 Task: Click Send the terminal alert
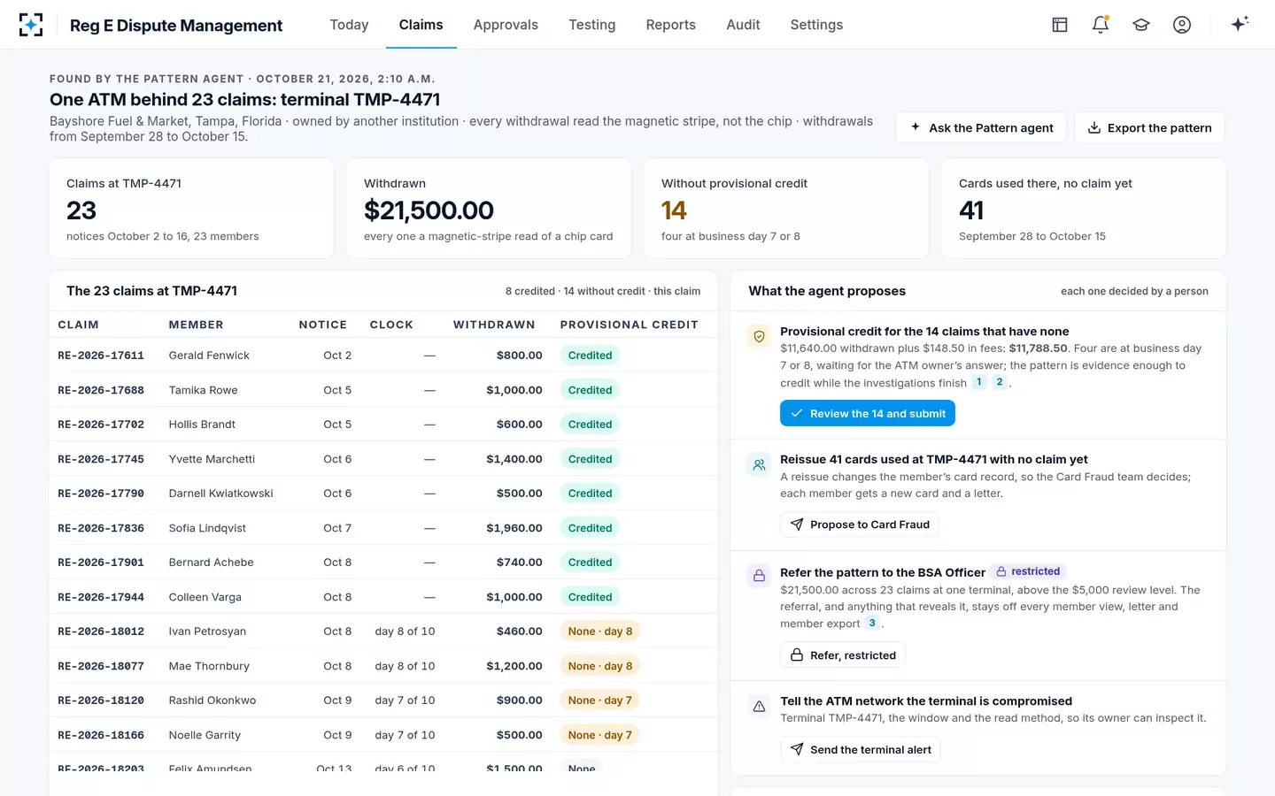pyautogui.click(x=861, y=749)
